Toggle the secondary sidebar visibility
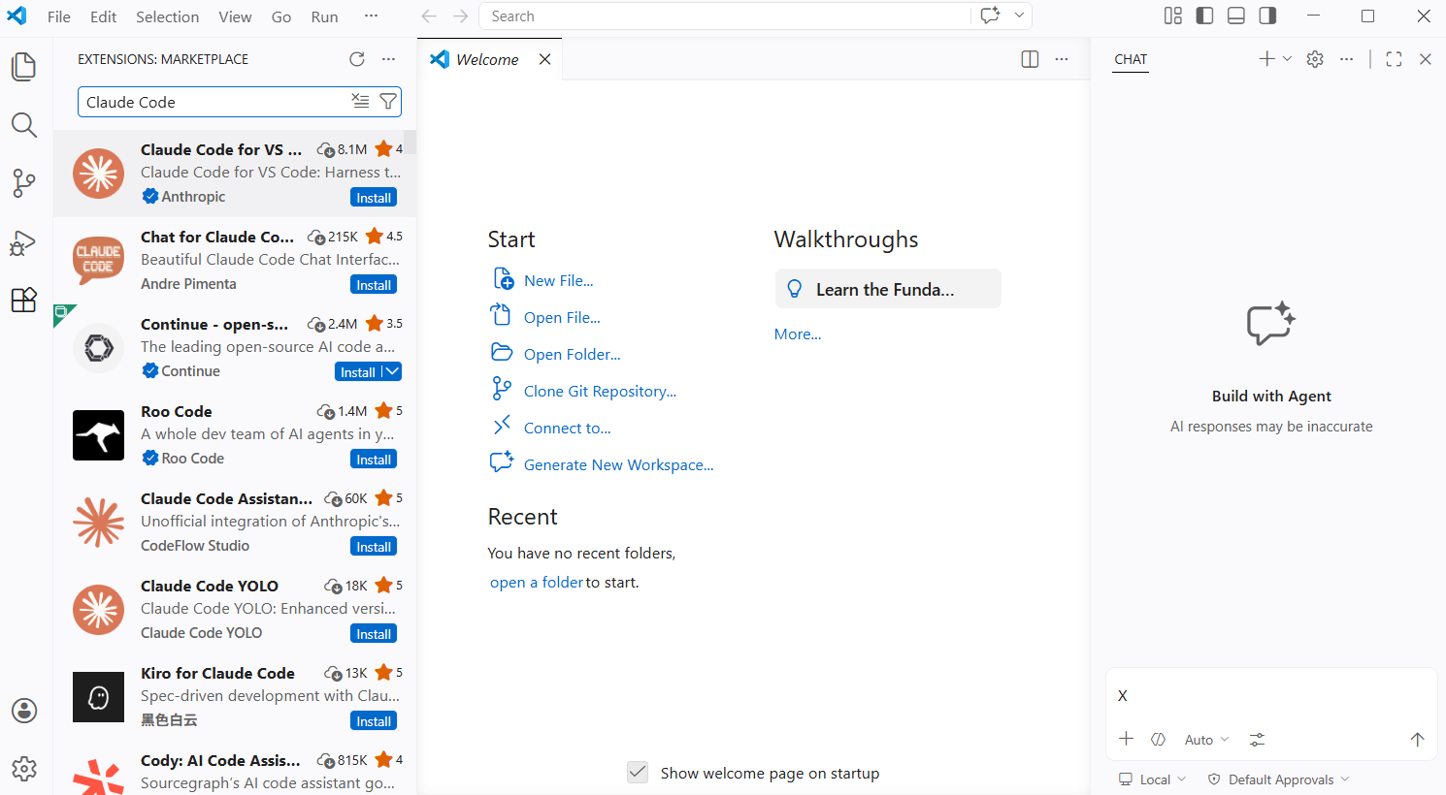 [1266, 16]
